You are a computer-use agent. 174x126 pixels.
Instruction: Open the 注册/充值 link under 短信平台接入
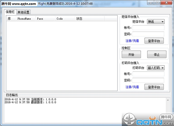point(132,41)
